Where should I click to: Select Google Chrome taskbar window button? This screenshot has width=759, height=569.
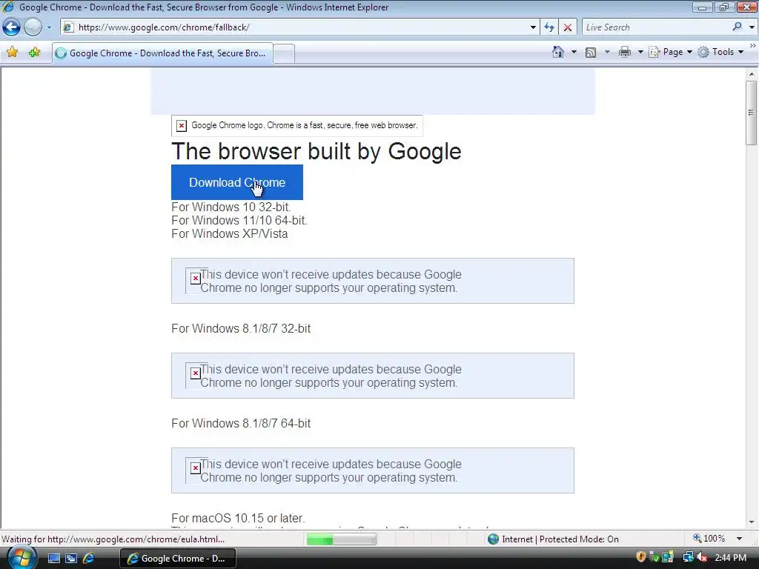click(178, 559)
